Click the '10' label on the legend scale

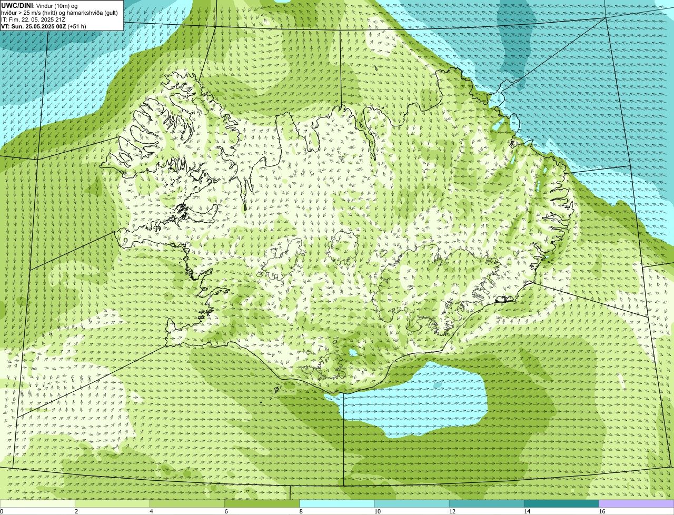point(378,511)
